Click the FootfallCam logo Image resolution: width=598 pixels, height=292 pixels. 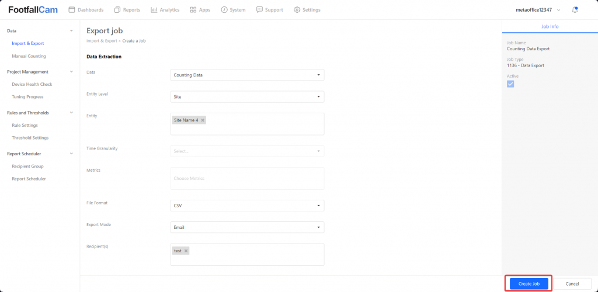(x=33, y=10)
